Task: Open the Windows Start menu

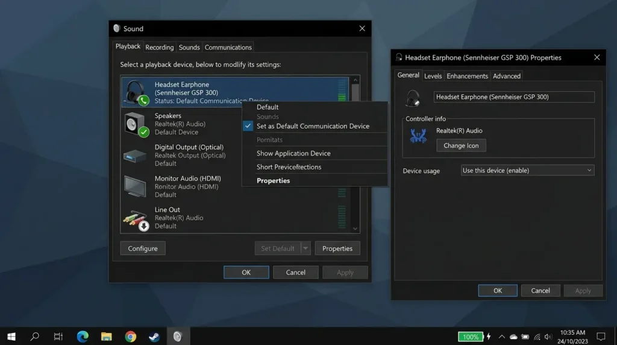Action: pyautogui.click(x=11, y=337)
